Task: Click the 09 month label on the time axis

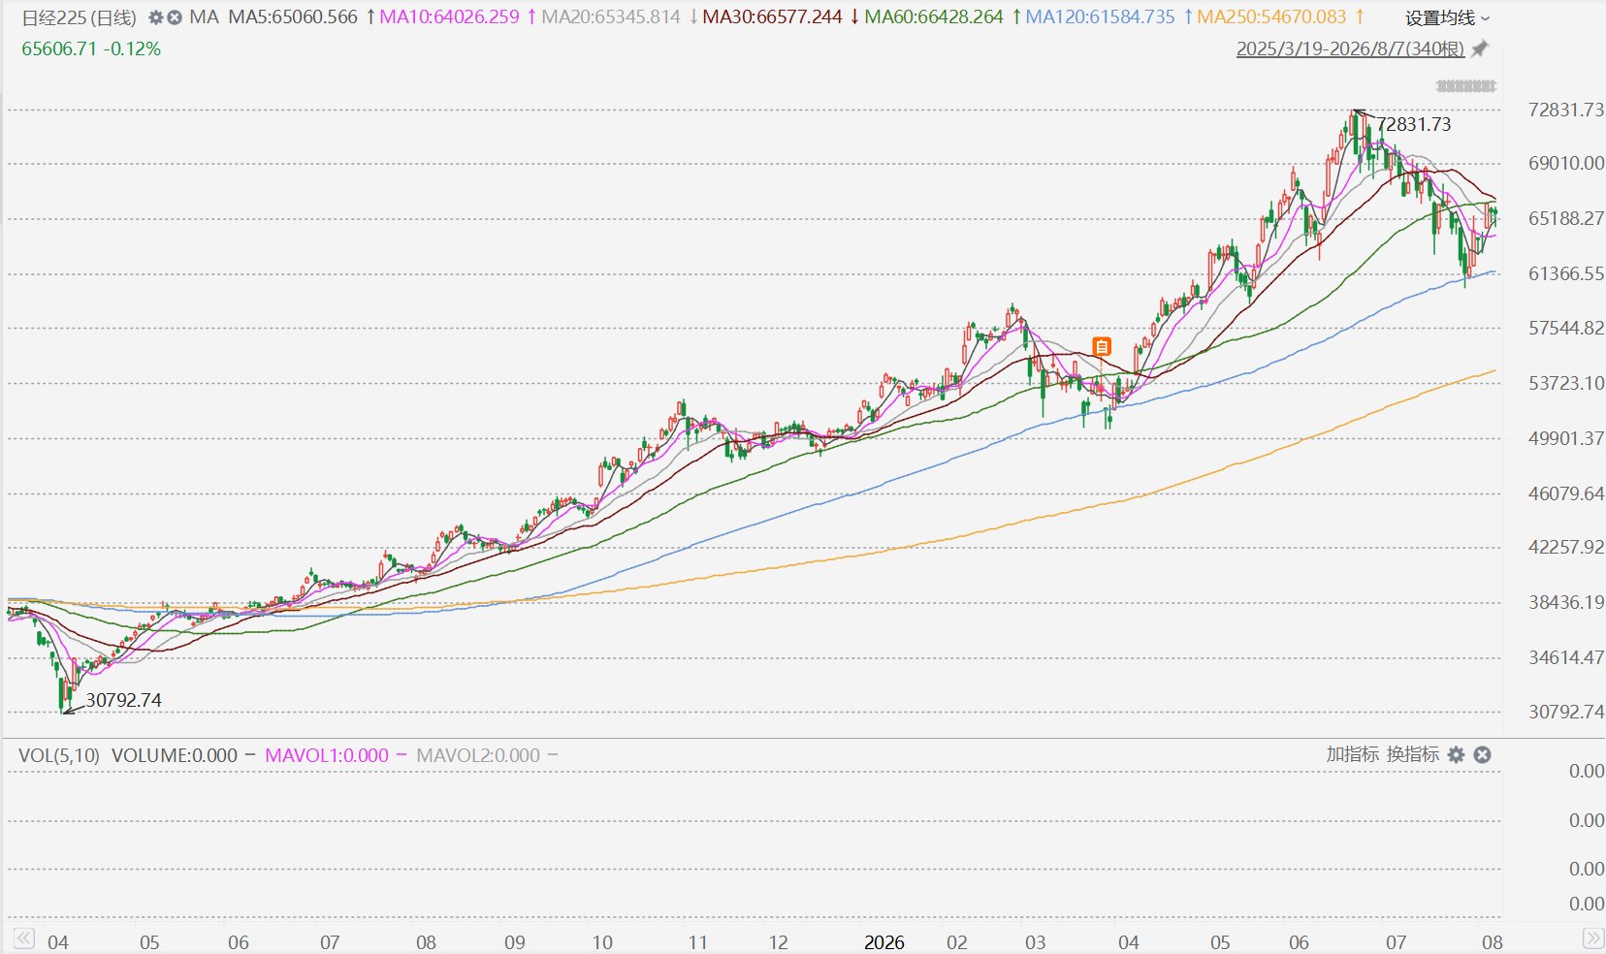Action: (515, 942)
